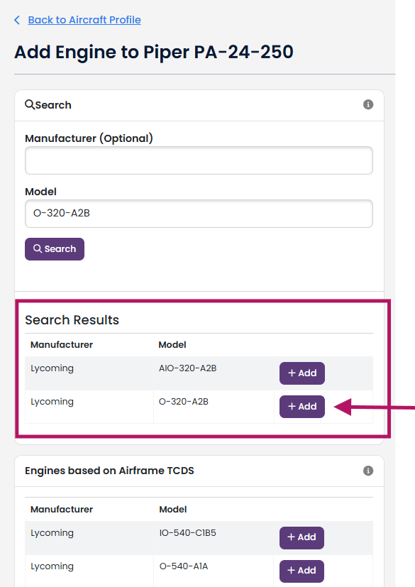This screenshot has height=587, width=415.
Task: Select O-540-A1A model cell text
Action: pos(183,566)
